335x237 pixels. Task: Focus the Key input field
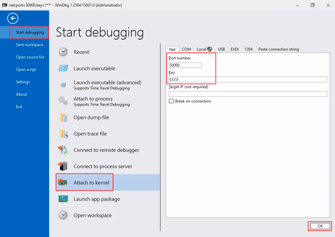point(248,79)
